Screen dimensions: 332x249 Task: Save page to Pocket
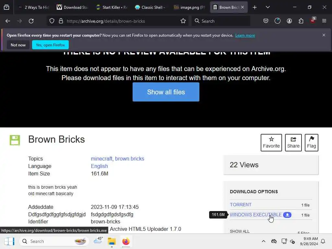[266, 21]
